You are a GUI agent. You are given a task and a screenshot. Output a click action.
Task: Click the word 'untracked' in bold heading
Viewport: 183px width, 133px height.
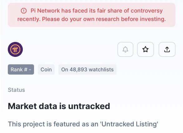tap(89, 106)
